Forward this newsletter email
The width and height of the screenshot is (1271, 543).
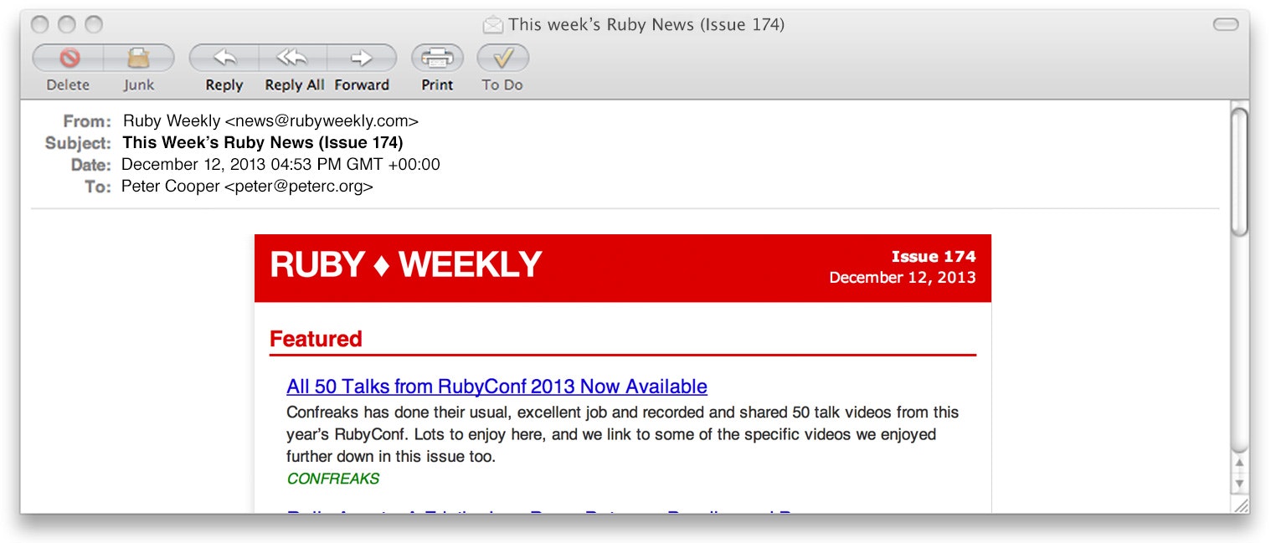point(362,59)
